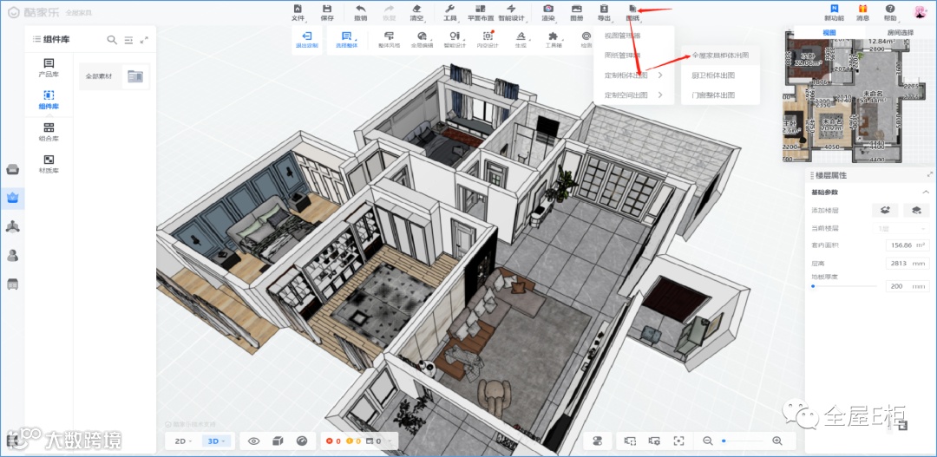Open the 产品库 product library
This screenshot has height=457, width=937.
[49, 69]
